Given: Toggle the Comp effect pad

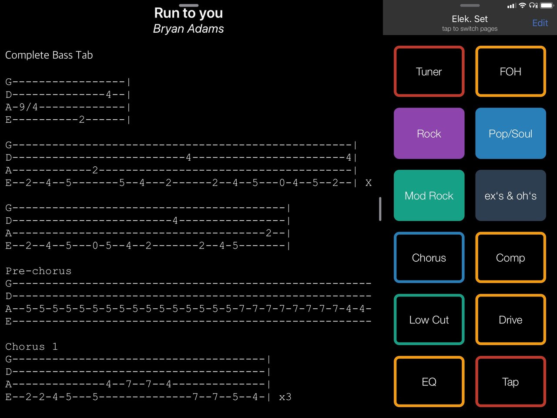Looking at the screenshot, I should point(510,257).
